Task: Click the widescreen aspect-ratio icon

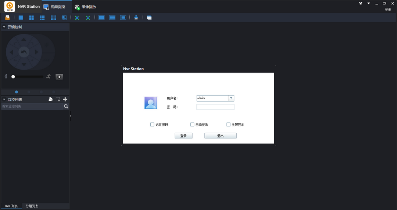Action: (112, 18)
